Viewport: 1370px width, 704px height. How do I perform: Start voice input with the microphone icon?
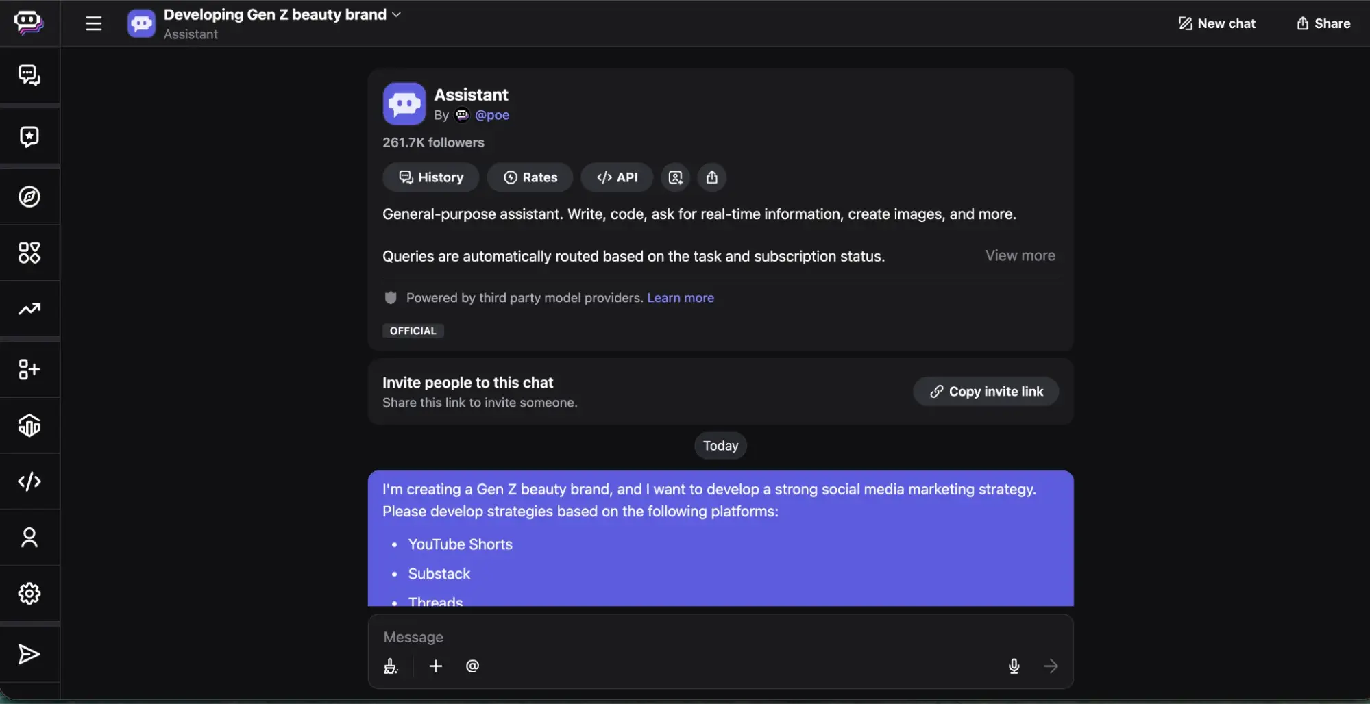[1014, 666]
